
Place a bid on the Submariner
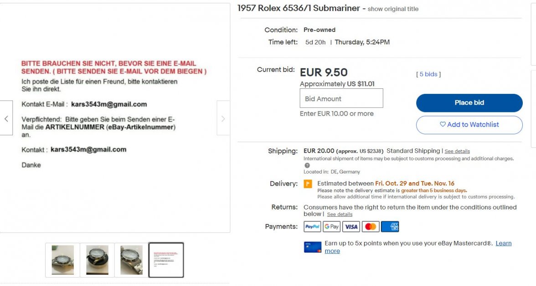469,103
